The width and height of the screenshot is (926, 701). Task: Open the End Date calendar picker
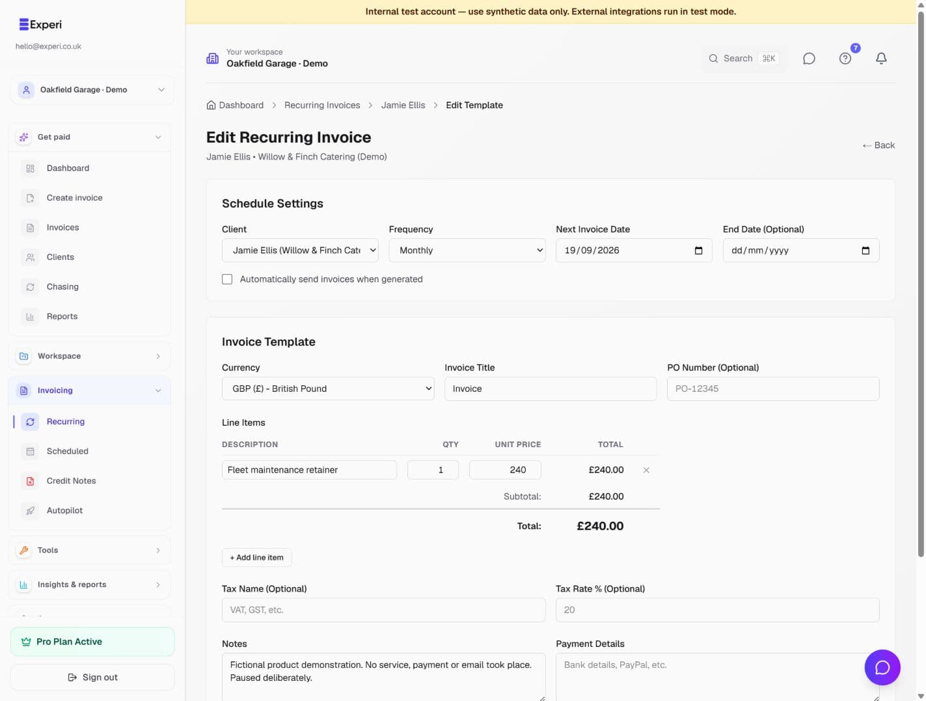click(x=865, y=251)
